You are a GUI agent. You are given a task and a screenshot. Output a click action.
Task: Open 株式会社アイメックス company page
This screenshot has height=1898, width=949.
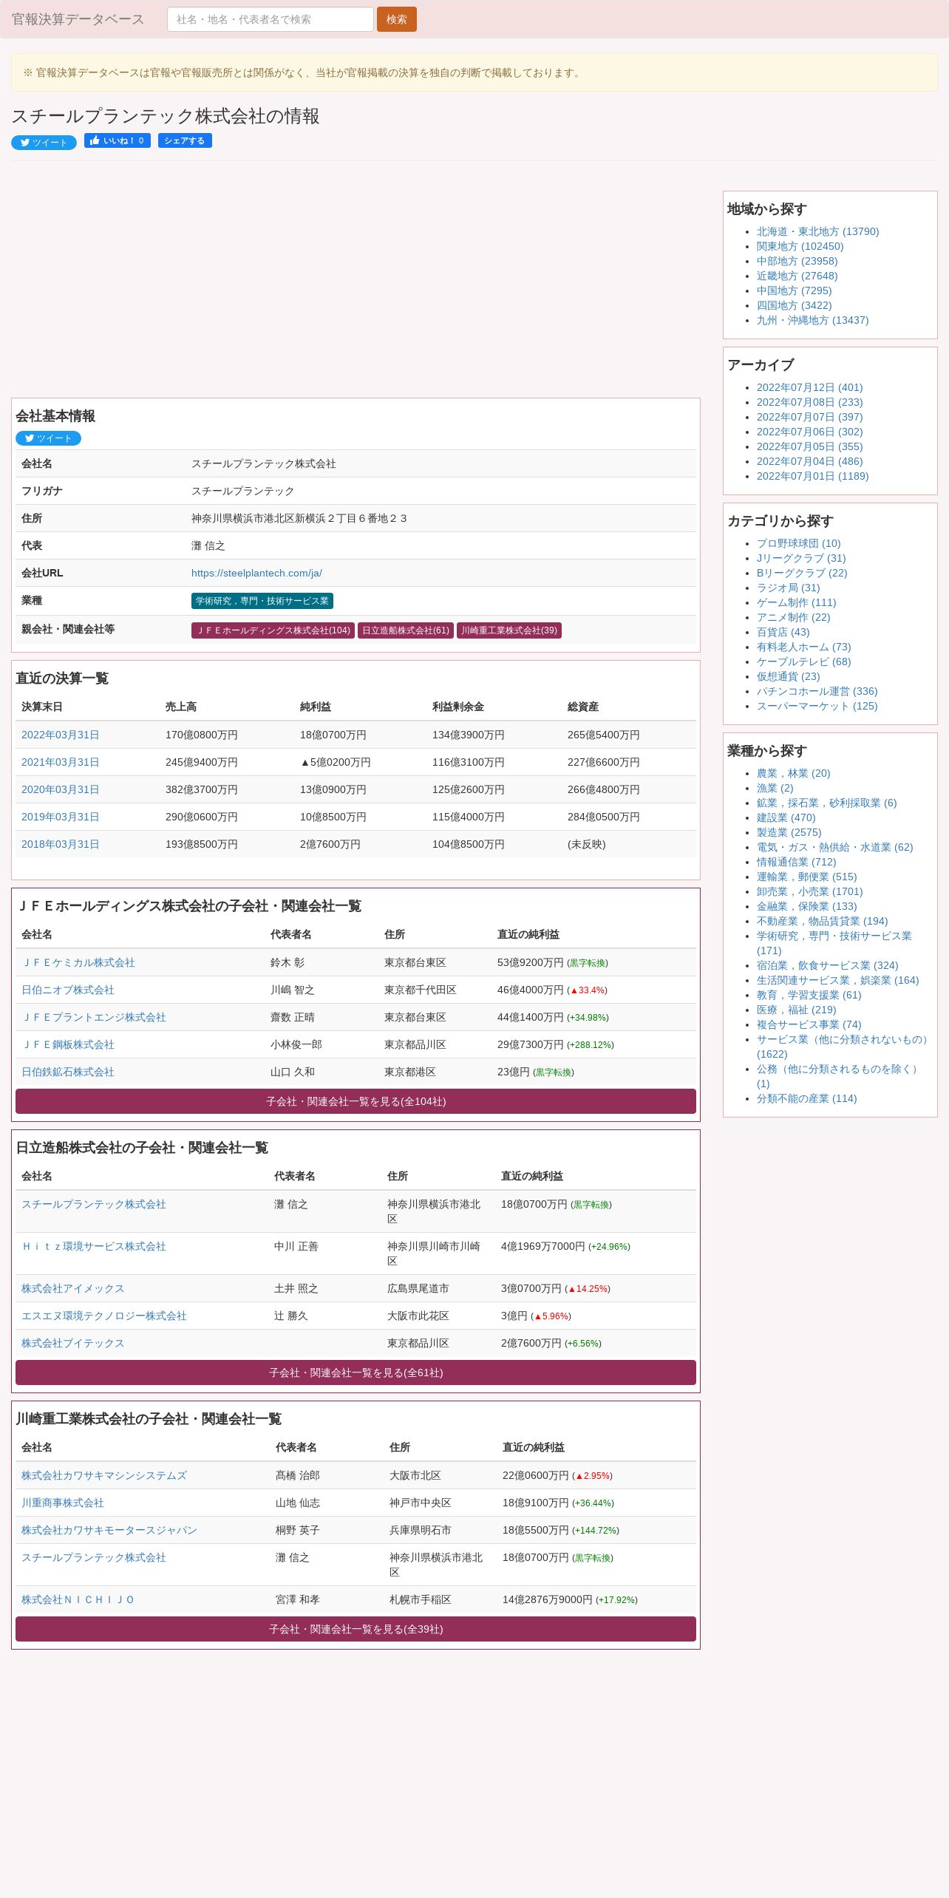(73, 1288)
